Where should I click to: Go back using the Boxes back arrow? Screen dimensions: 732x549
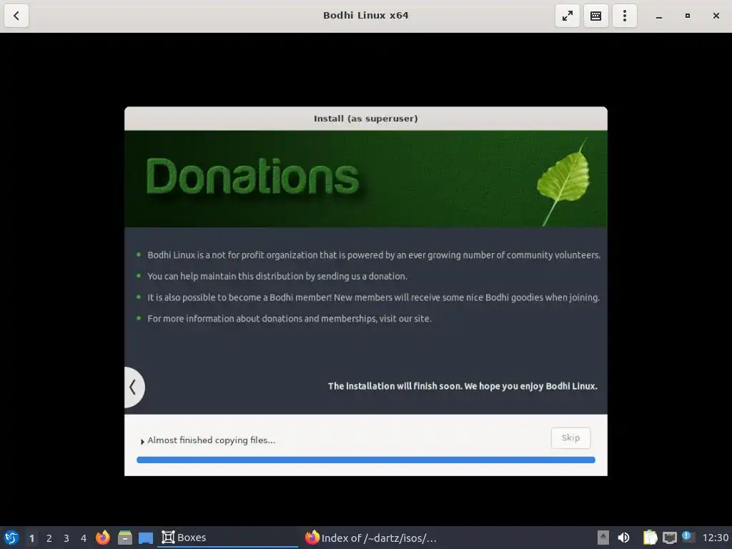point(16,16)
